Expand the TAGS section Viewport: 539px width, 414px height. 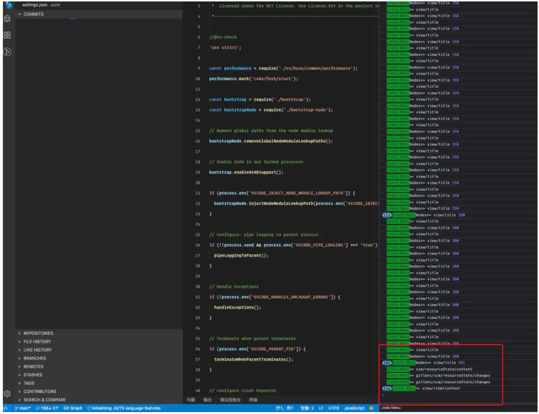[99, 383]
